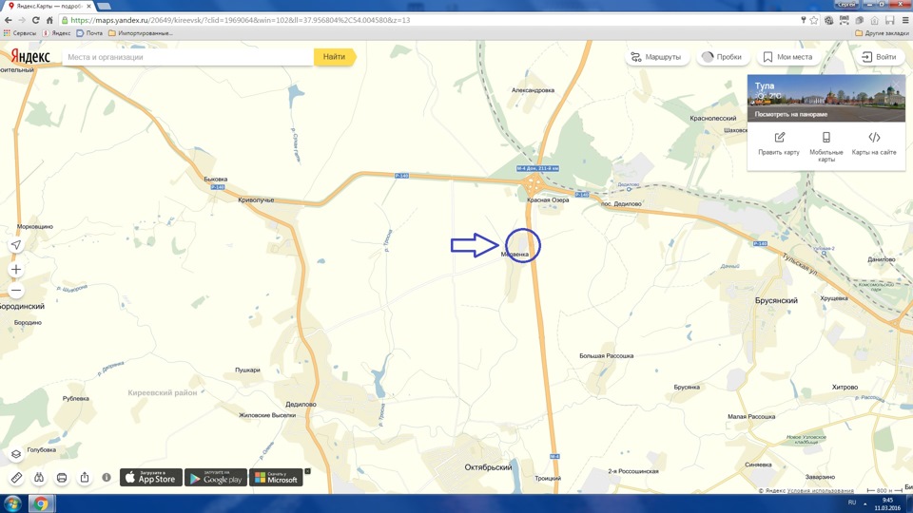Viewport: 913px width, 513px height.
Task: Open the map layers selector
Action: tap(16, 454)
